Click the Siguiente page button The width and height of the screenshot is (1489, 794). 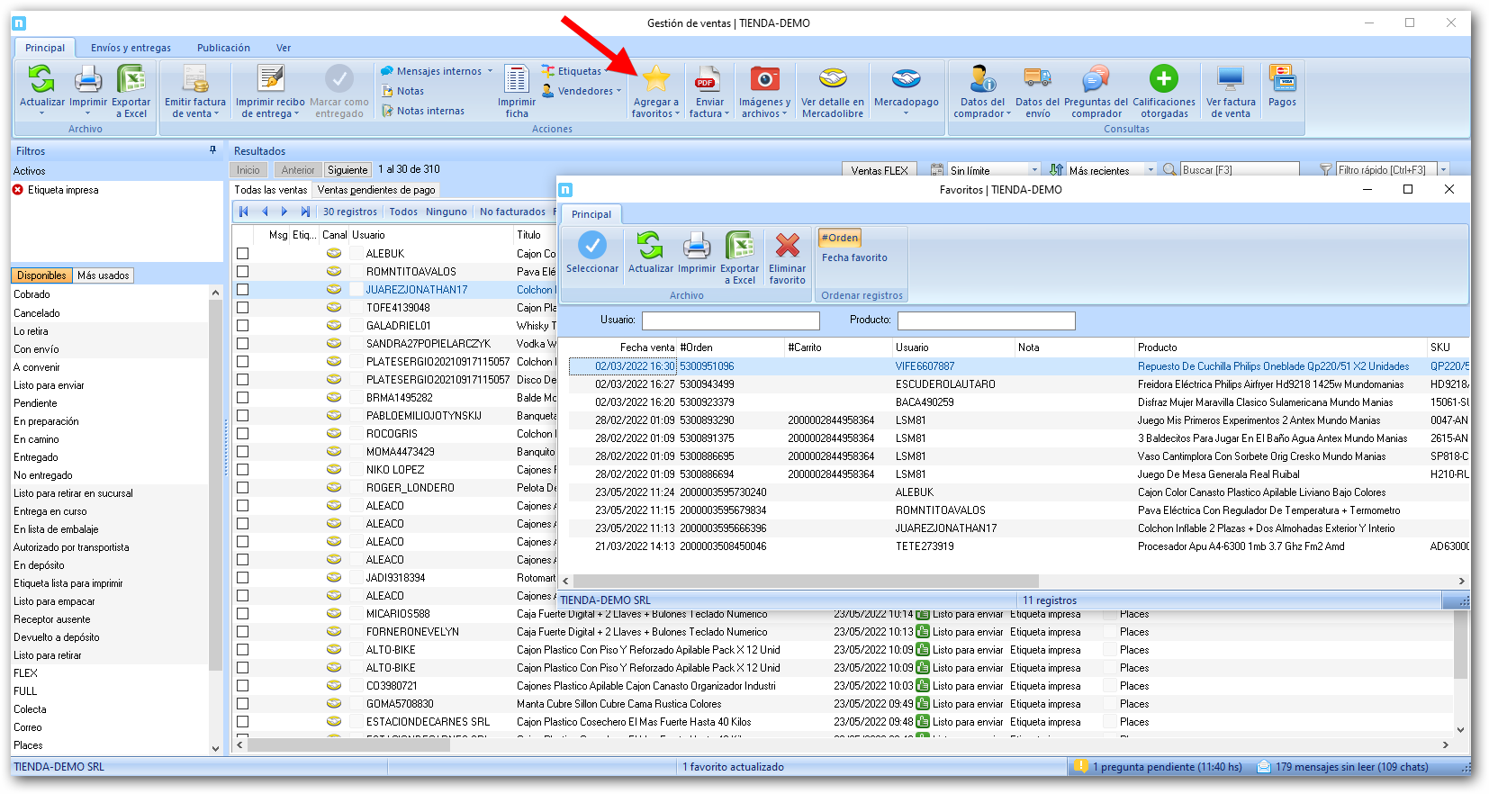point(347,170)
